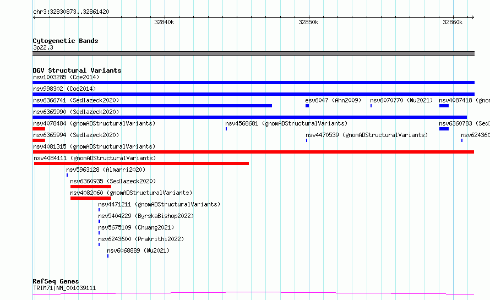Viewport: 490px width, 300px height.
Task: Click the nsv4087418 variant label
Action: coord(464,100)
